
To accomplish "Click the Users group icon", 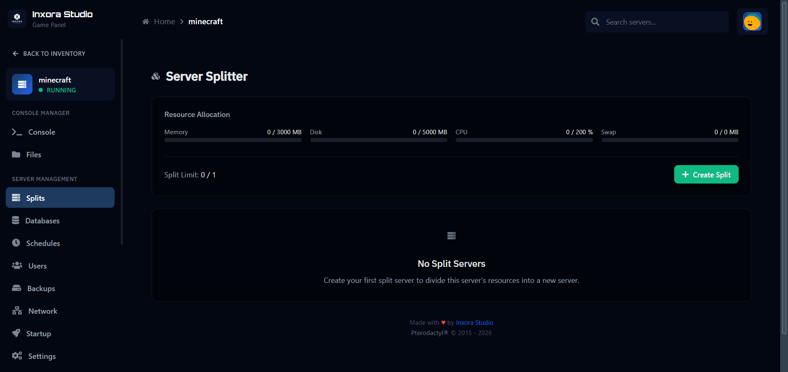I will pyautogui.click(x=16, y=266).
